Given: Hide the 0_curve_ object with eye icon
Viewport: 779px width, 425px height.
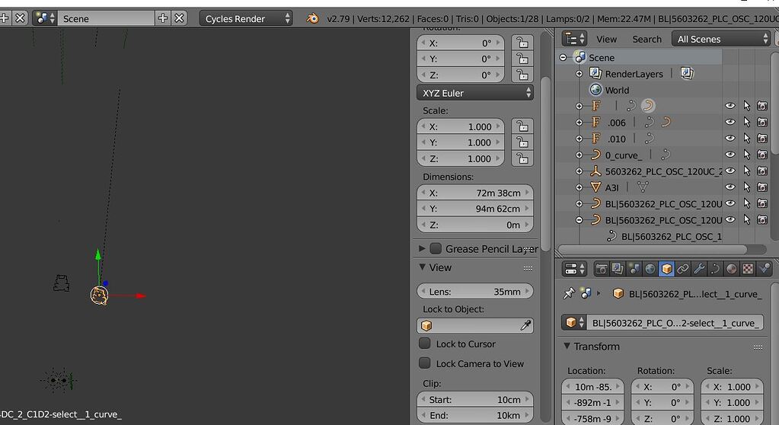Looking at the screenshot, I should point(730,155).
